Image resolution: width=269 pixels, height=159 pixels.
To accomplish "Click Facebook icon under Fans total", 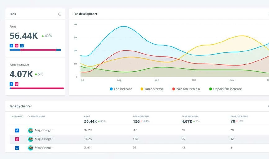I will click(11, 46).
